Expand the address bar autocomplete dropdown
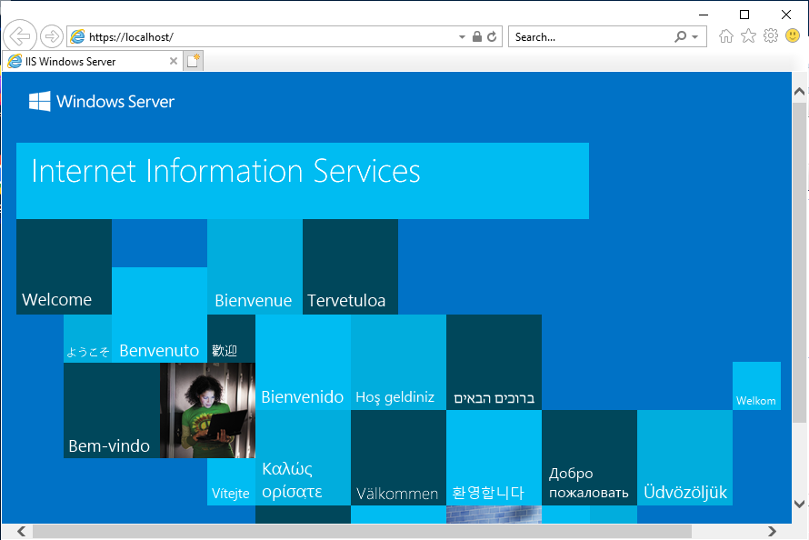The width and height of the screenshot is (809, 540). [462, 37]
